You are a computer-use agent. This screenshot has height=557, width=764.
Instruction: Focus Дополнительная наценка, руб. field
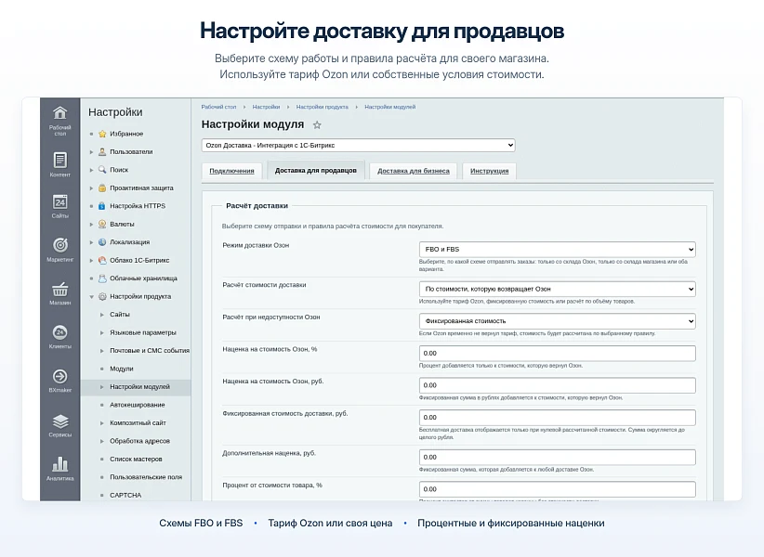(x=557, y=458)
